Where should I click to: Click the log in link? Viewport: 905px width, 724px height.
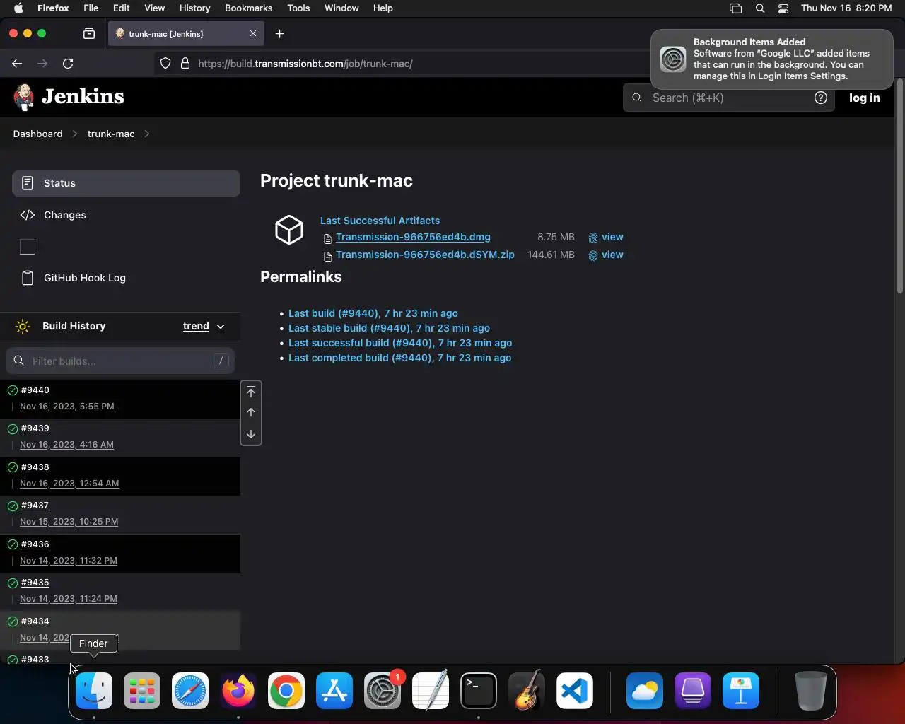tap(865, 98)
